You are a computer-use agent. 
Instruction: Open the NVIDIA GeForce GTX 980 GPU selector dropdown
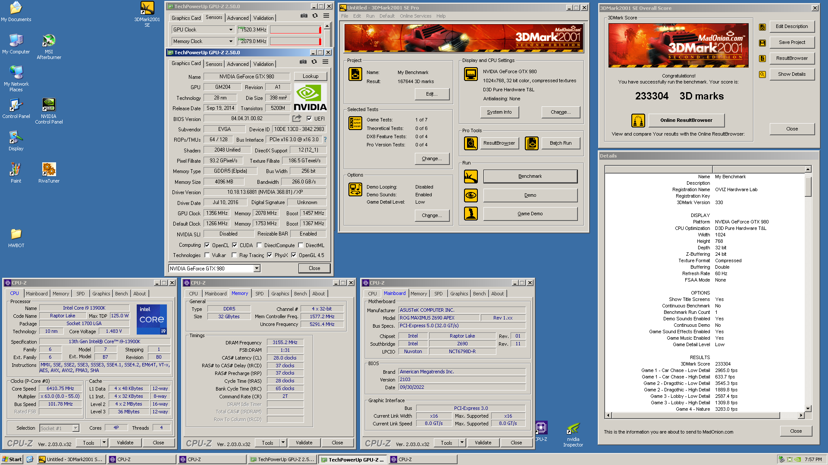coord(257,268)
